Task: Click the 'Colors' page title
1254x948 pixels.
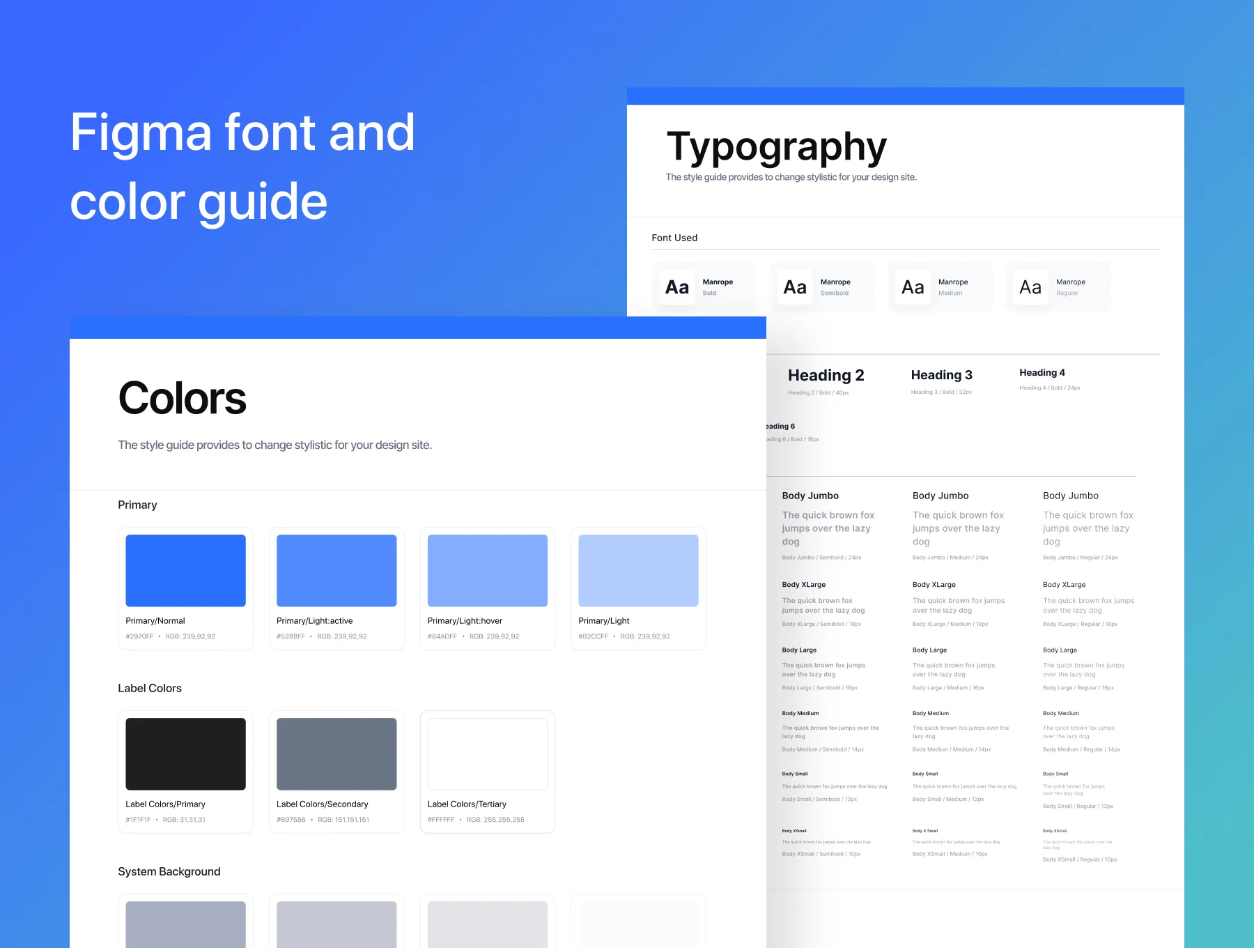Action: click(x=182, y=398)
